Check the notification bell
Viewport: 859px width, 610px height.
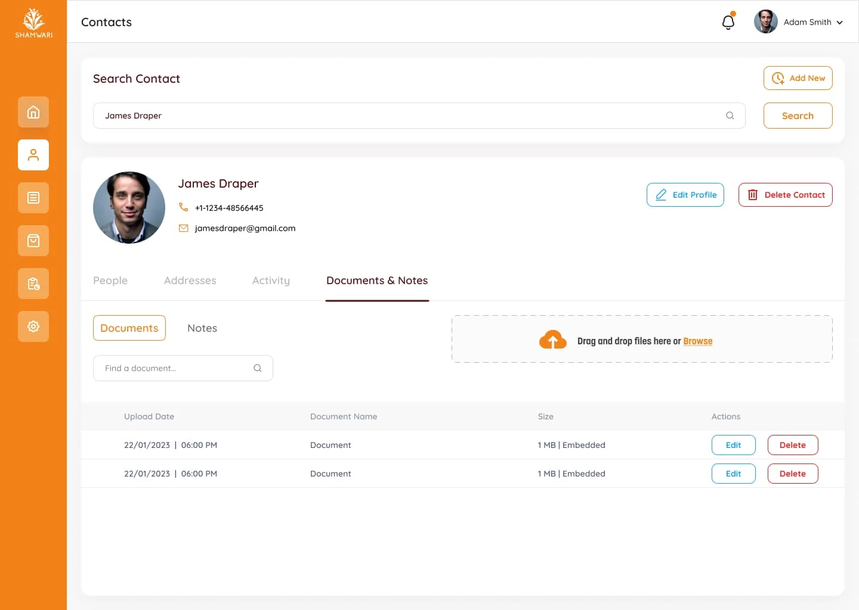(728, 23)
